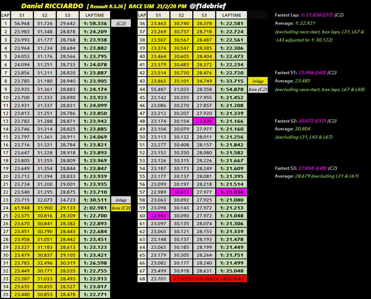Select S1 value 25.499 on lap 67
Viewport: 371px width, 299px height.
[158, 271]
